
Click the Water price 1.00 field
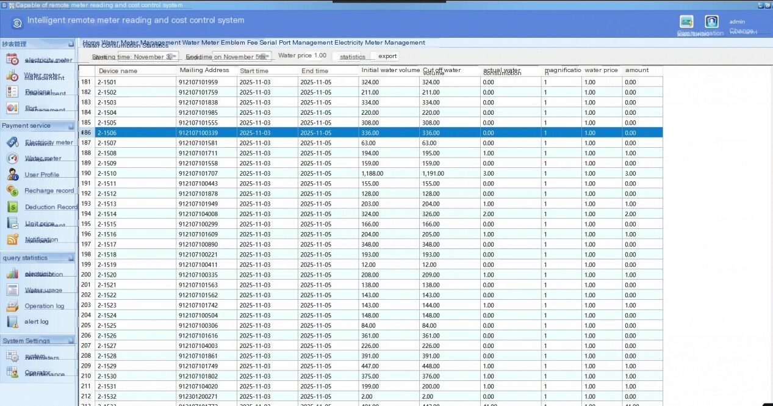(302, 56)
